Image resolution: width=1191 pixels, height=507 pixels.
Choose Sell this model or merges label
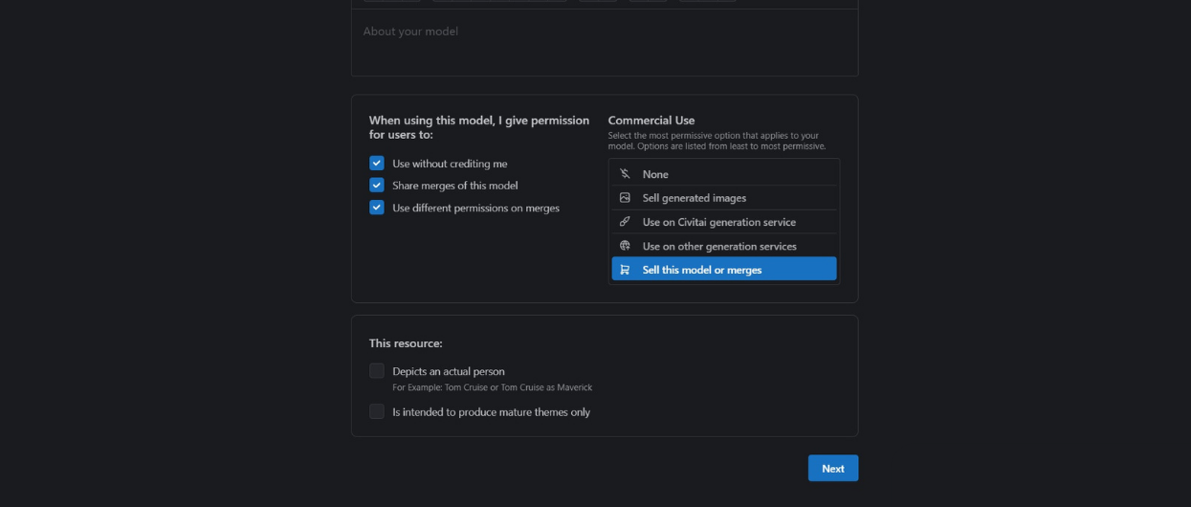(702, 270)
